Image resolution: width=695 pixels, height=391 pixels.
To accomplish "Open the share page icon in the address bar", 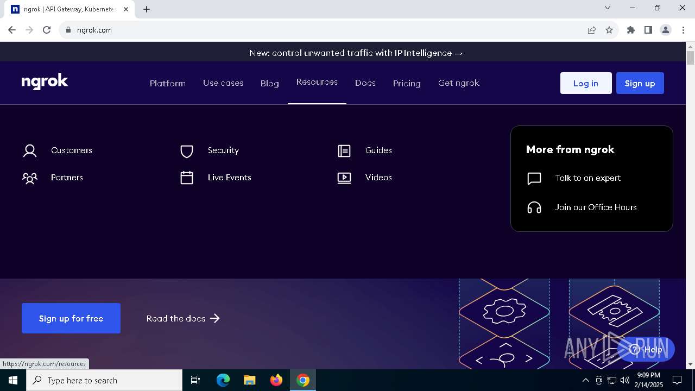I will coord(592,30).
